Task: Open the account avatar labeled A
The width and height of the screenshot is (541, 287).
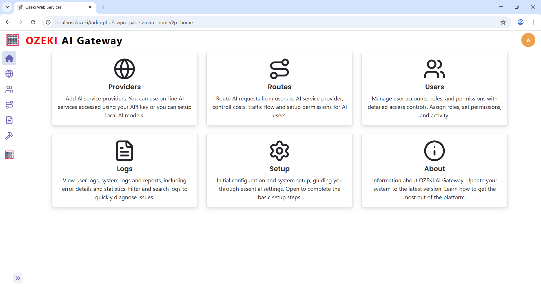Action: (528, 40)
